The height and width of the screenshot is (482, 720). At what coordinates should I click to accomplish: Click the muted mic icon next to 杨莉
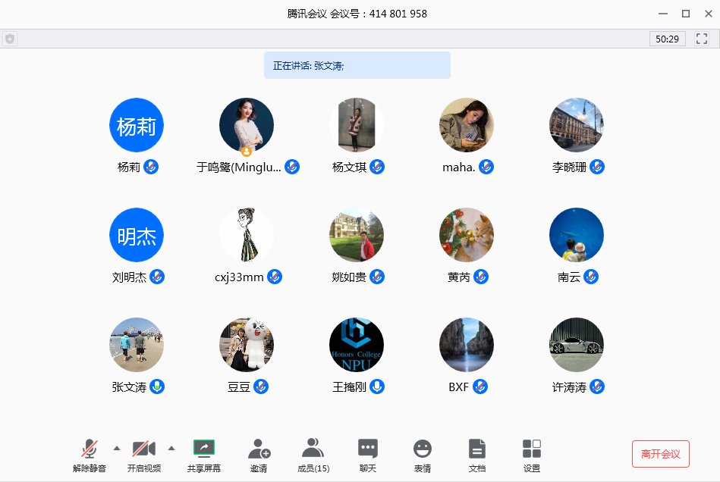pos(151,167)
